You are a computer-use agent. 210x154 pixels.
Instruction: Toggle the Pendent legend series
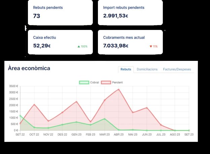coord(112,82)
